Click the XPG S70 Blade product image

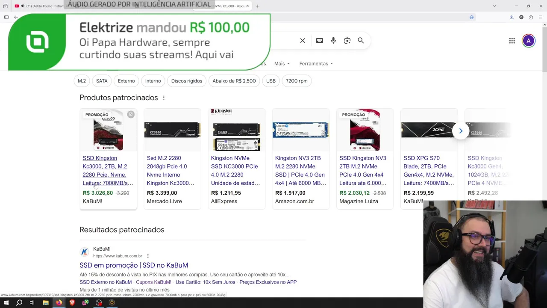429,130
